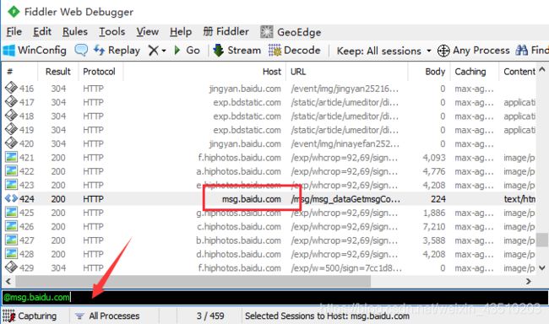Screen dimensions: 549x324
Task: Open the View menu
Action: tap(148, 32)
